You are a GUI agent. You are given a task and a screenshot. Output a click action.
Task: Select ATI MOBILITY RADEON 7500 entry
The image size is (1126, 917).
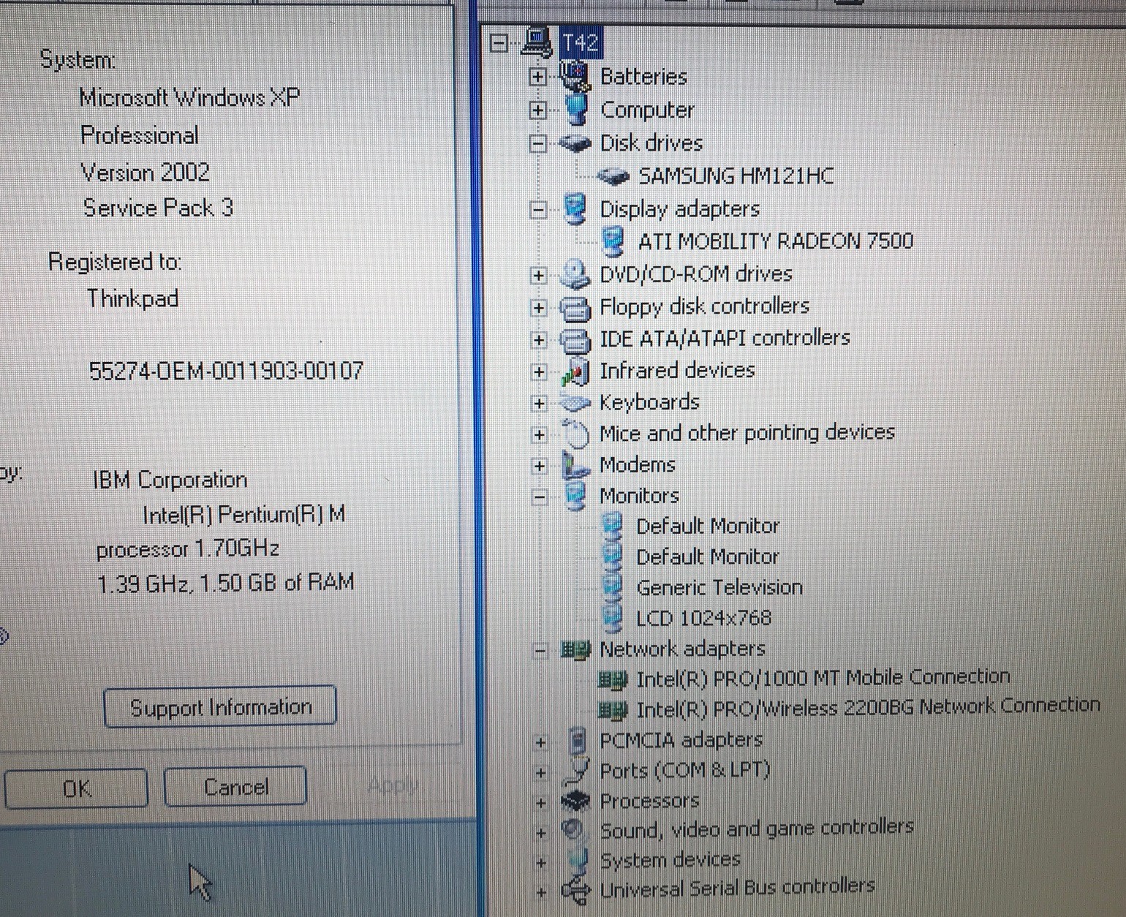tap(775, 241)
